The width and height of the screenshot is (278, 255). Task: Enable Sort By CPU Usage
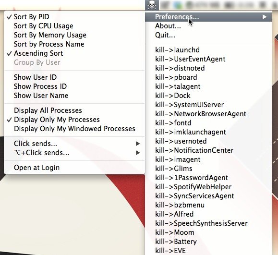[74, 26]
